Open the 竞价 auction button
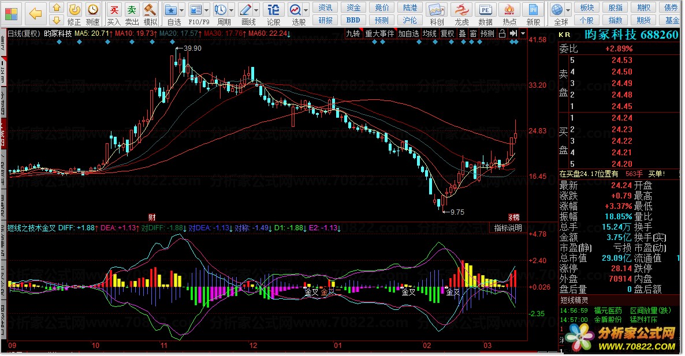The image size is (685, 356). pyautogui.click(x=382, y=8)
